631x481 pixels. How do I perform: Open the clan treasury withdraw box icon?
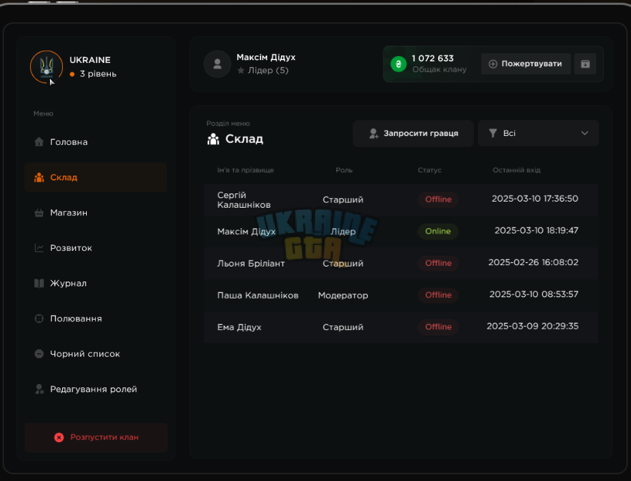pyautogui.click(x=585, y=64)
